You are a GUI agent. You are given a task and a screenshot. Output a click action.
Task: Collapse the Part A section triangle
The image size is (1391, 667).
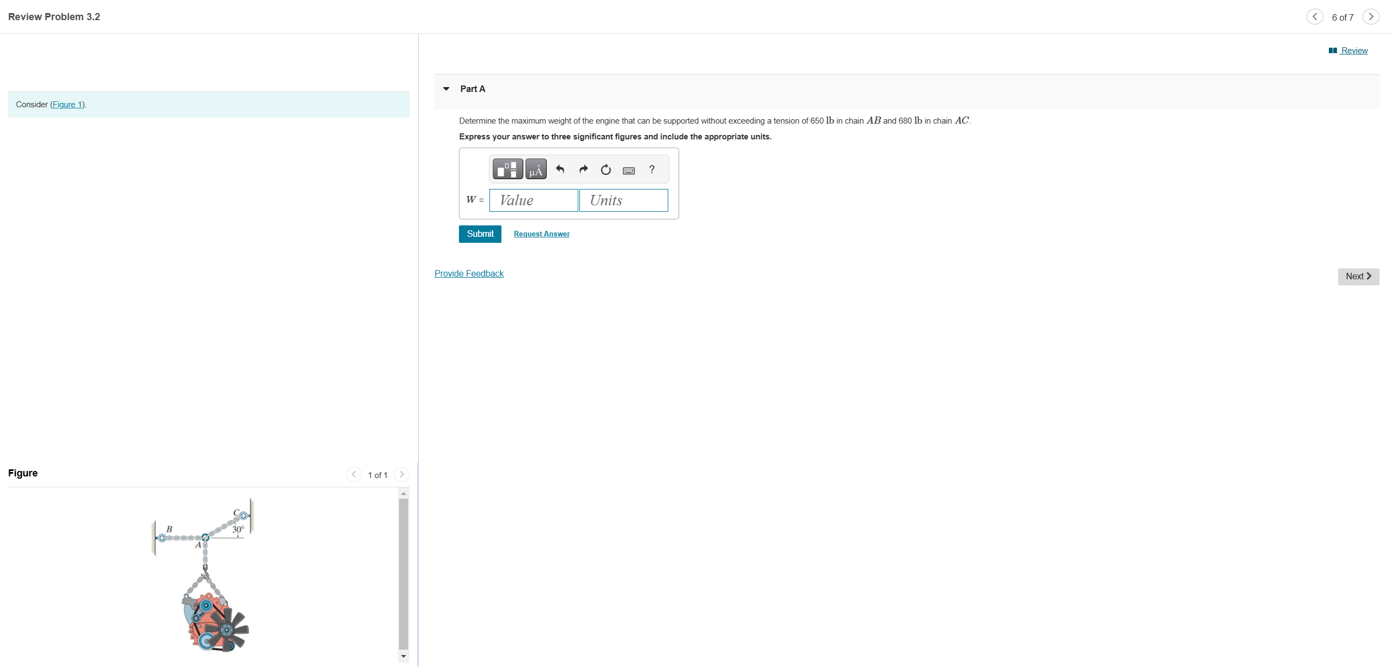(x=446, y=89)
